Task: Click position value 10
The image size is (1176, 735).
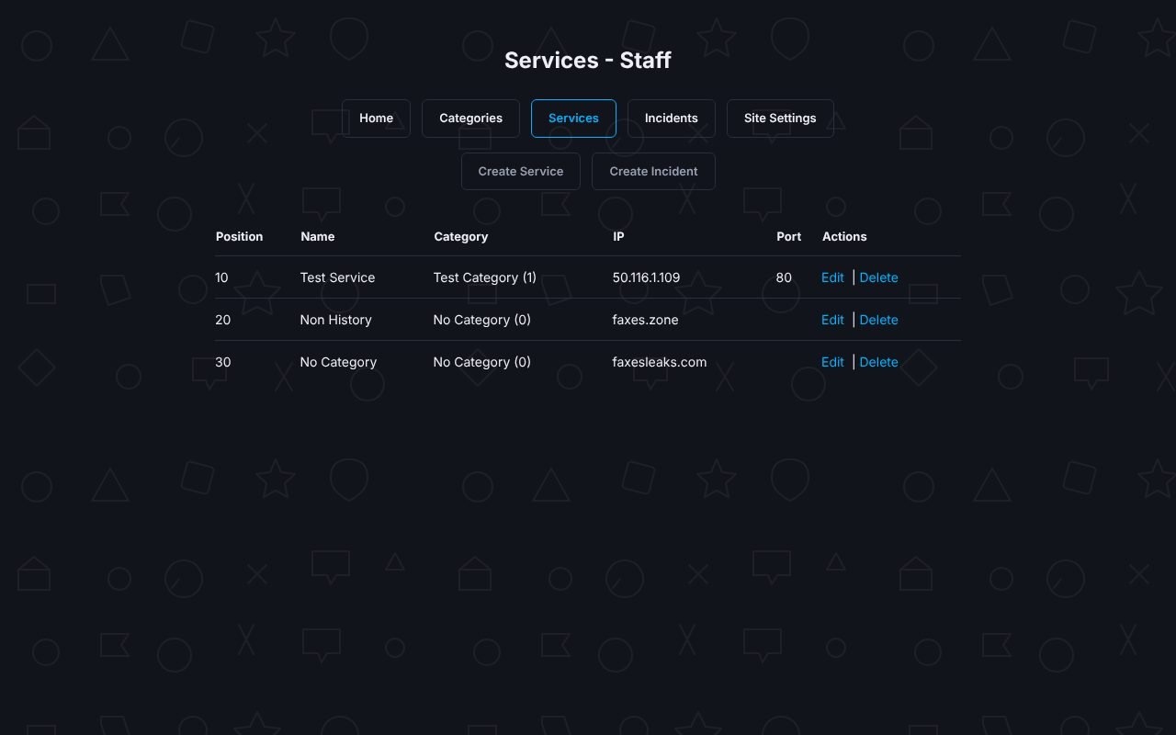Action: tap(221, 277)
